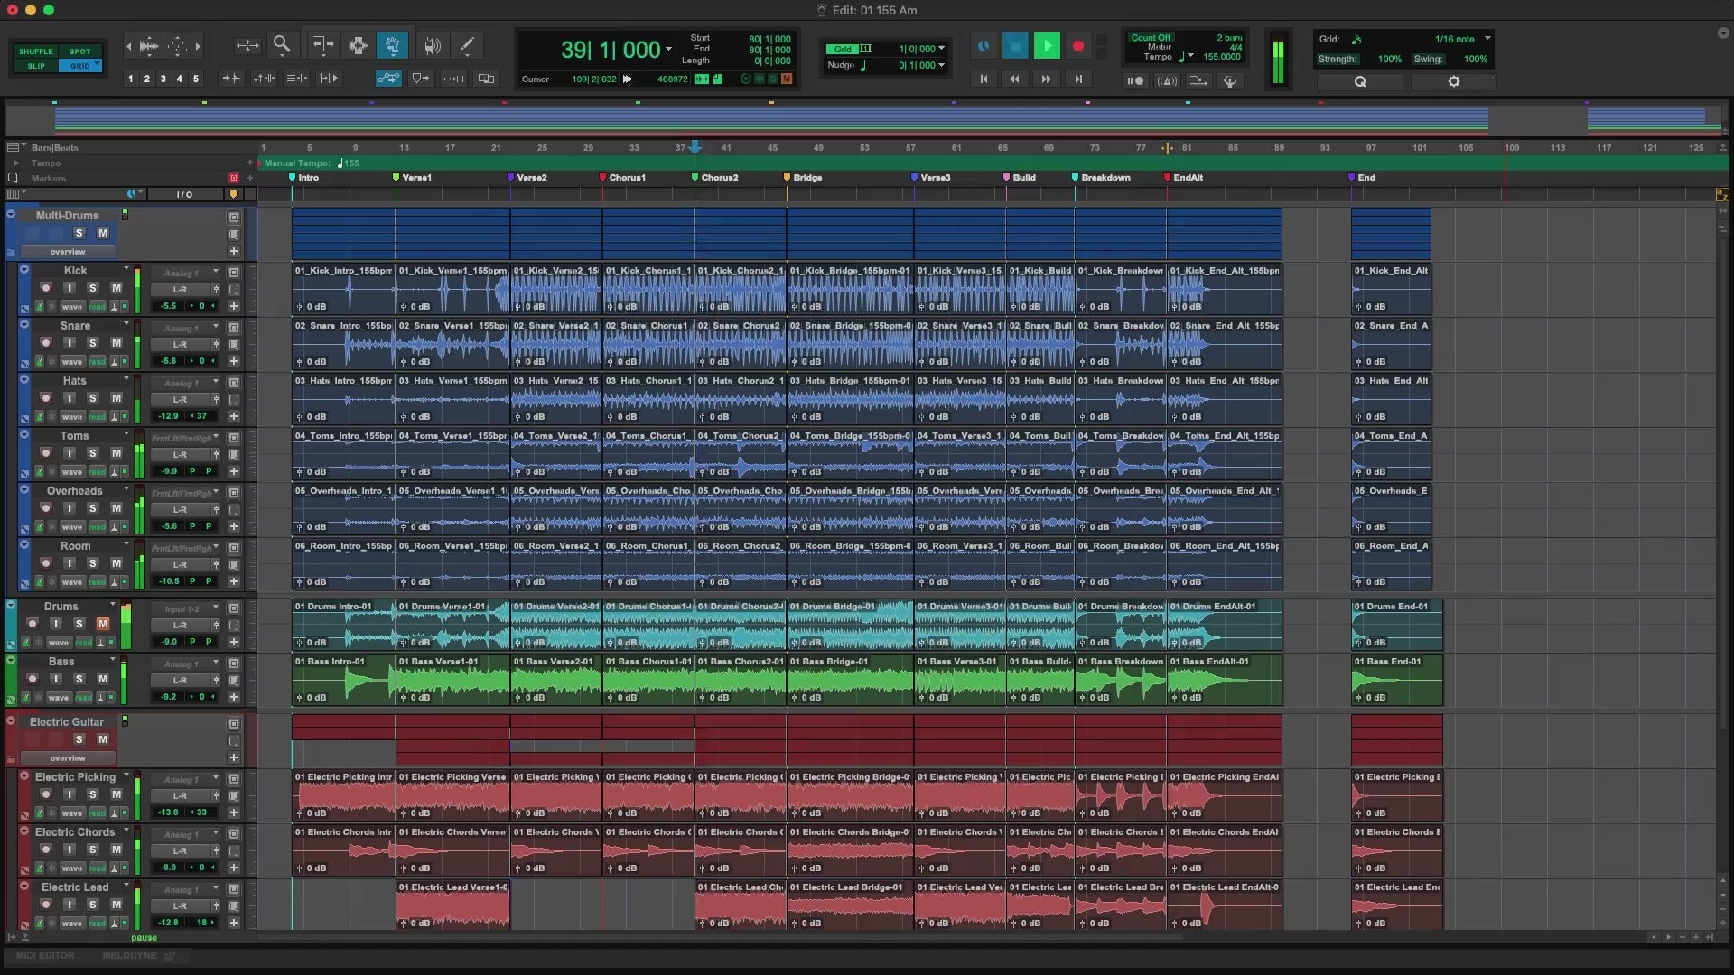Select the Zoomer magnifying glass tool
This screenshot has height=975, width=1734.
[282, 44]
